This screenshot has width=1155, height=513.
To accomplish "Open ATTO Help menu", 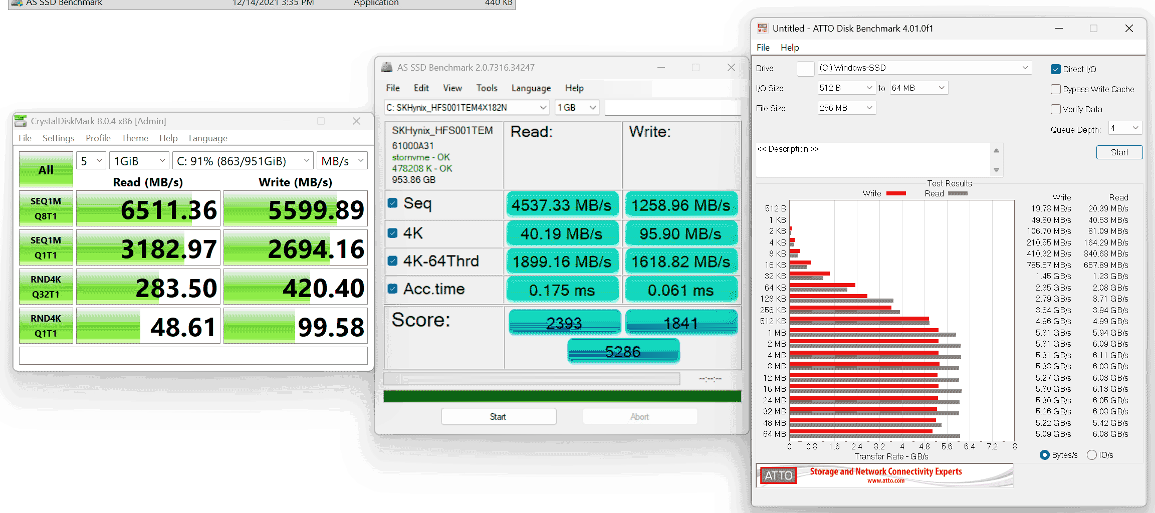I will pyautogui.click(x=790, y=48).
